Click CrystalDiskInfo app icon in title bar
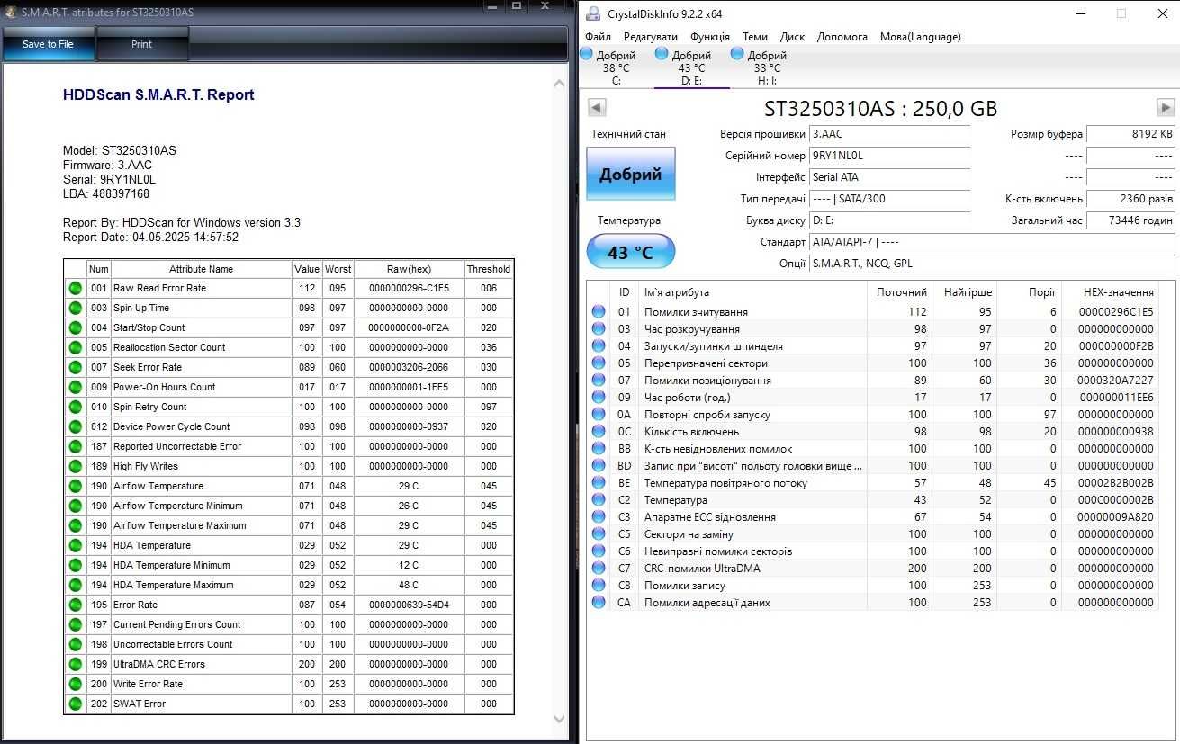Viewport: 1180px width, 744px height. pos(592,13)
